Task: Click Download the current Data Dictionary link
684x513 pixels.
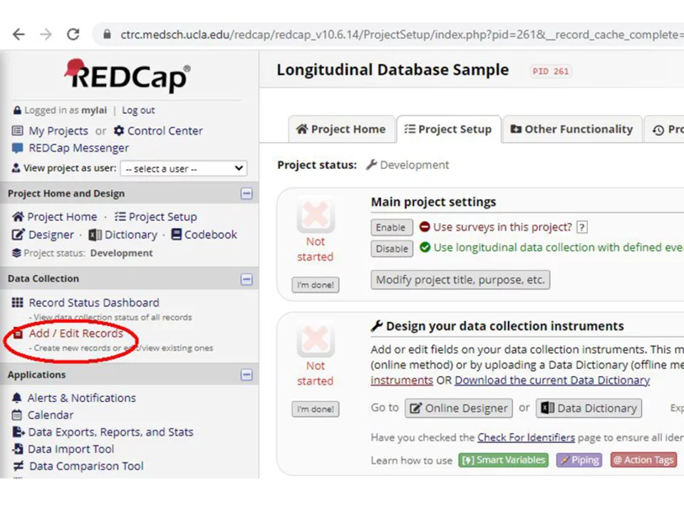Action: pos(552,380)
